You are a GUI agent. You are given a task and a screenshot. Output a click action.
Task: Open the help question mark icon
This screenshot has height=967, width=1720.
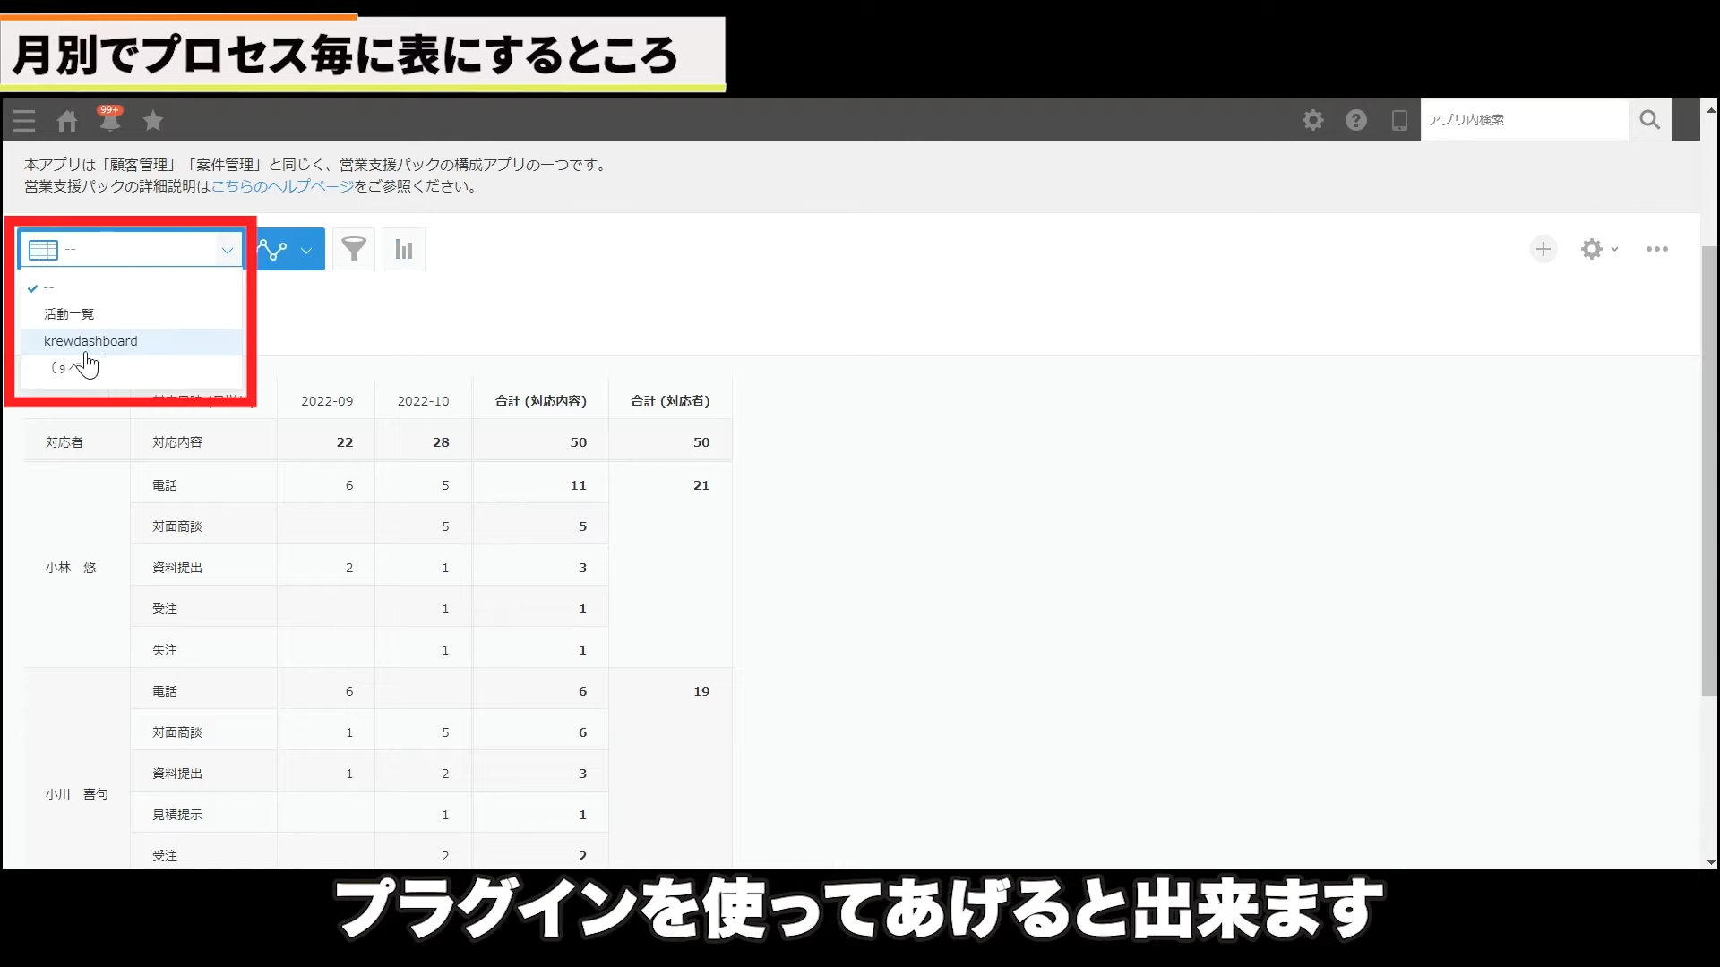point(1355,120)
